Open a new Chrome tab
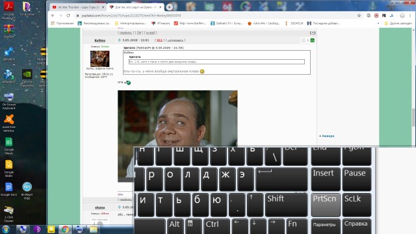Screen dimensions: 416x234 coord(169,7)
